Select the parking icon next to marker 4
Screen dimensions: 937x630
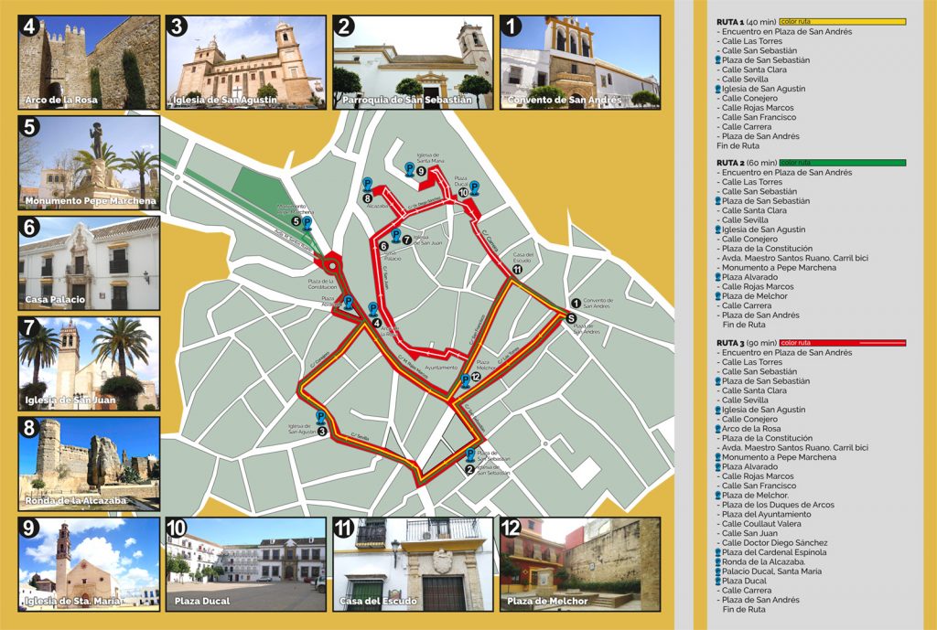pos(372,309)
